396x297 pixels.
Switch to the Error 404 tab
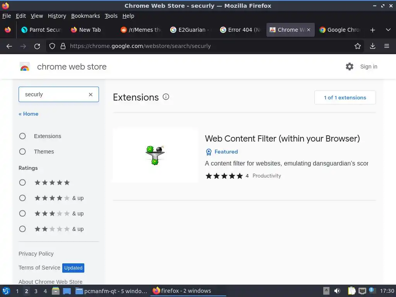coord(241,30)
